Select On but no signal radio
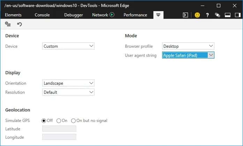 pos(73,121)
